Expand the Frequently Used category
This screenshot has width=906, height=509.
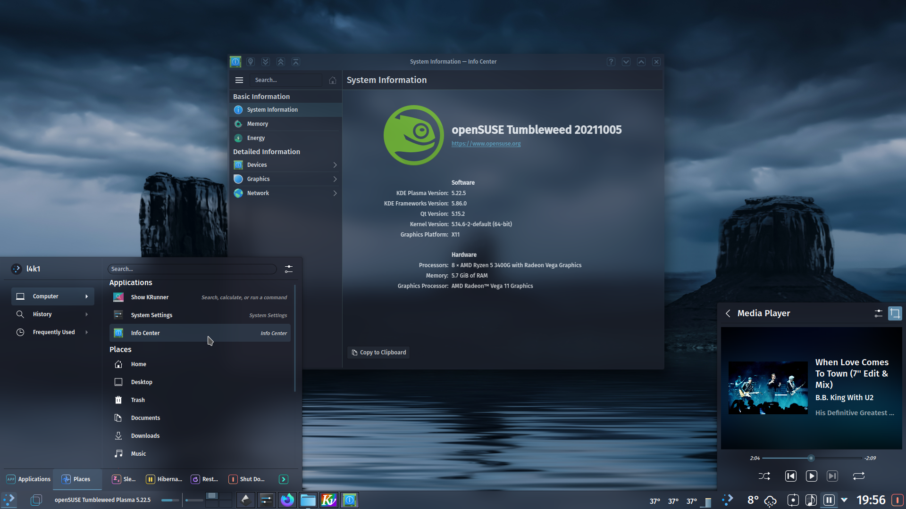53,332
